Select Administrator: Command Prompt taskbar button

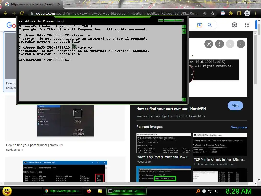coord(126,191)
